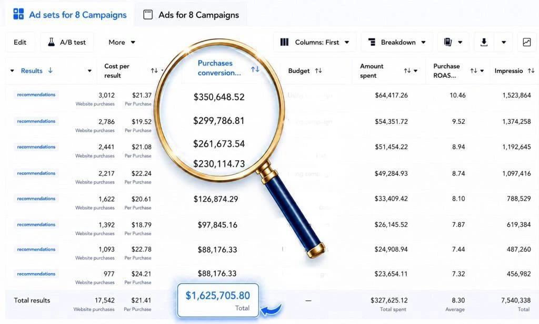Switch to Ad sets for 8 Campaigns tab

(x=70, y=15)
